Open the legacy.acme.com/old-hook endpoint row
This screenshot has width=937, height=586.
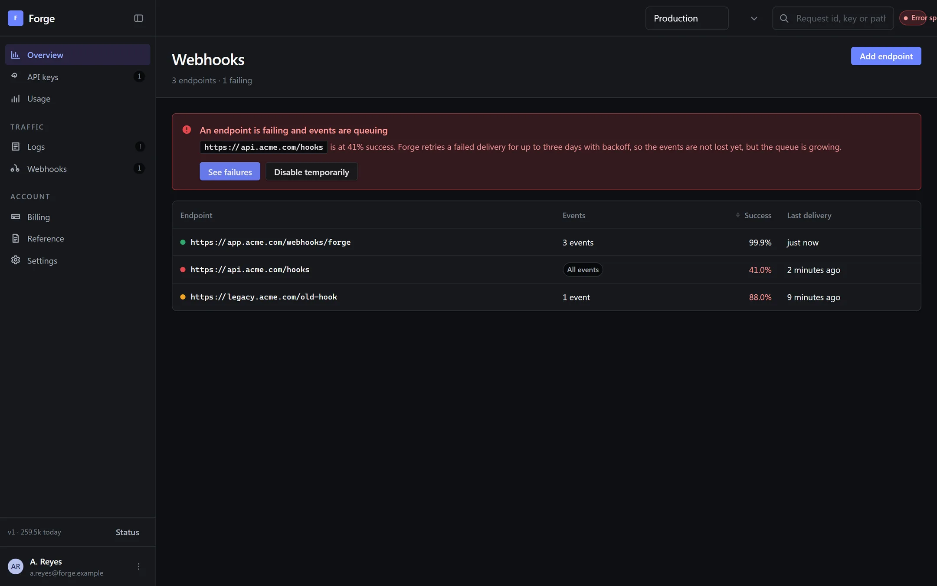click(546, 297)
